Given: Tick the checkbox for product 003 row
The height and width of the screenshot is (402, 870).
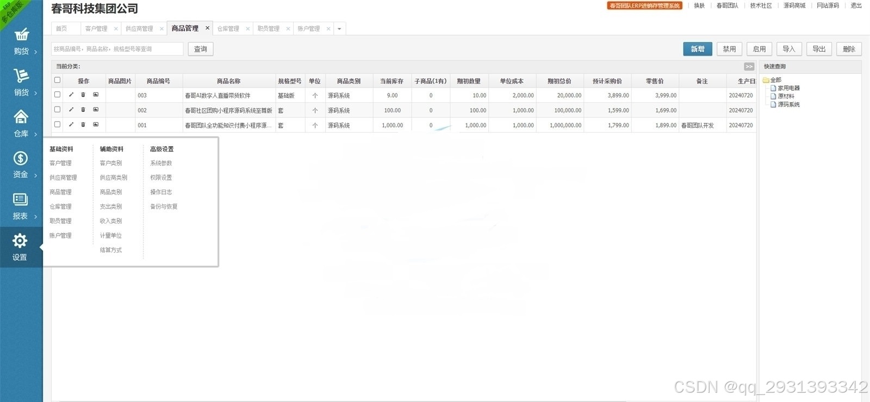Looking at the screenshot, I should pos(57,95).
